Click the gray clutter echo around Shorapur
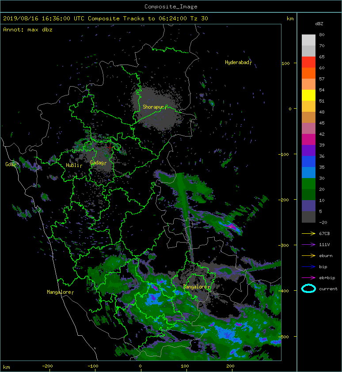 tap(158, 108)
